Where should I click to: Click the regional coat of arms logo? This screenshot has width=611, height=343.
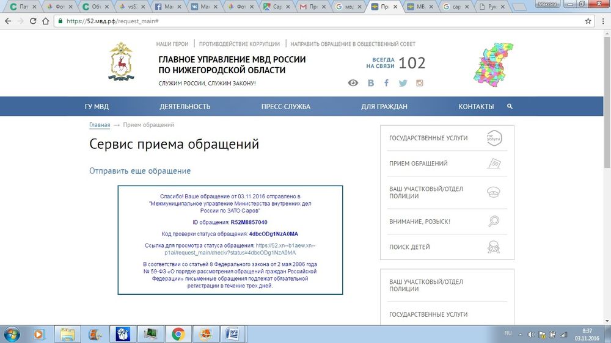[x=120, y=62]
